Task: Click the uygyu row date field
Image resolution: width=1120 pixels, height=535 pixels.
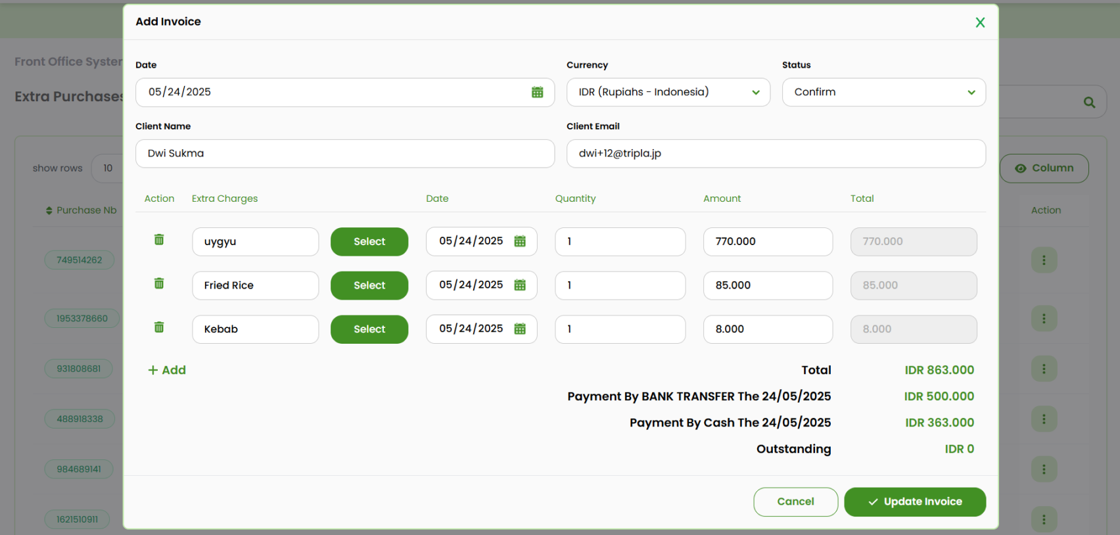Action: (x=481, y=241)
